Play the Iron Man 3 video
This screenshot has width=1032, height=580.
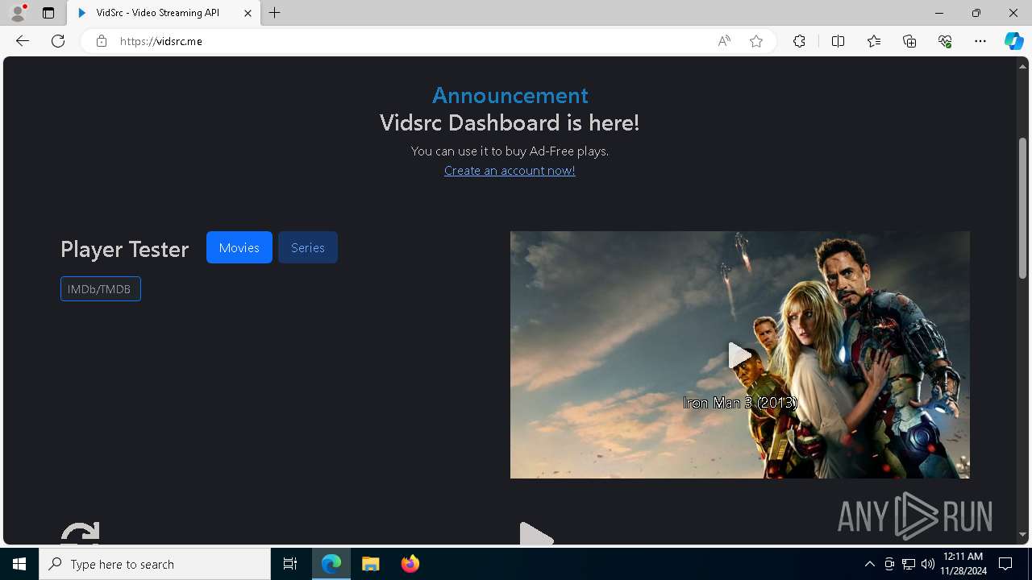pos(740,355)
